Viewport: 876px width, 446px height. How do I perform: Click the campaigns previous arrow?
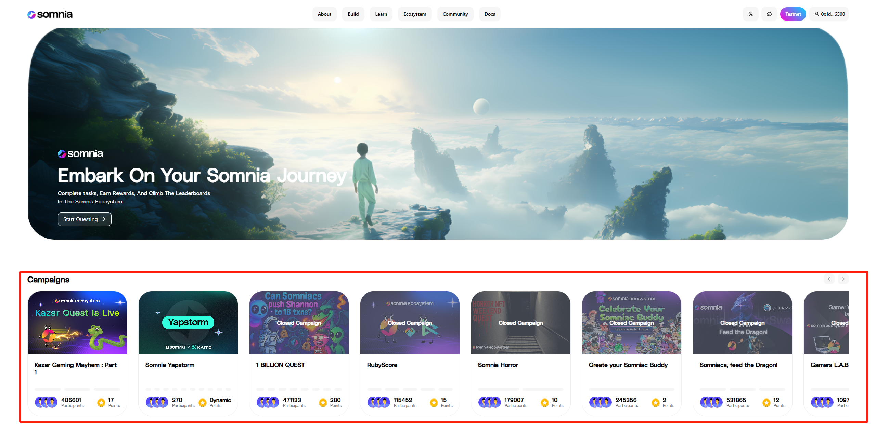pyautogui.click(x=829, y=279)
